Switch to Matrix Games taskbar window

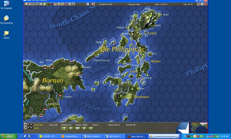coord(92,136)
